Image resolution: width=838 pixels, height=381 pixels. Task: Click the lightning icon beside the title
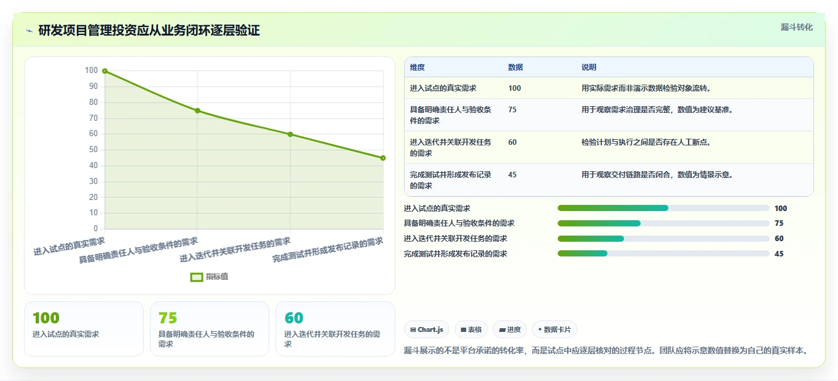29,31
